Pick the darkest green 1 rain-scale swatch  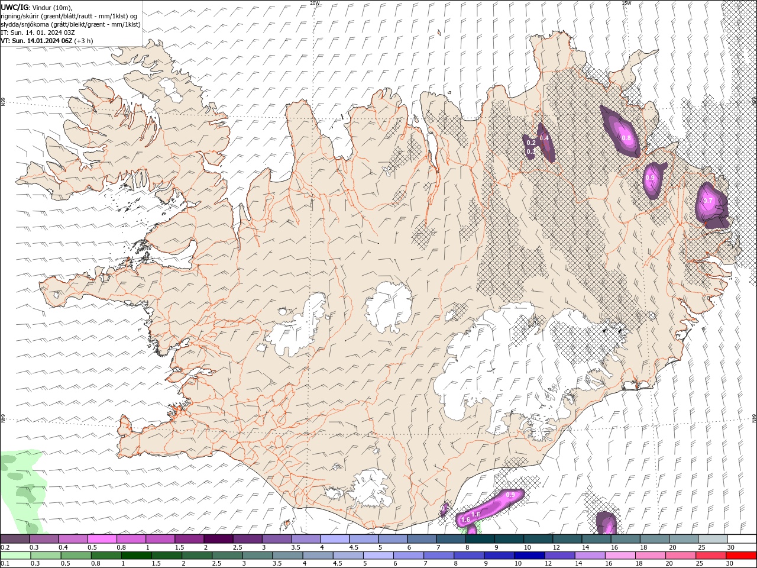[x=137, y=556]
